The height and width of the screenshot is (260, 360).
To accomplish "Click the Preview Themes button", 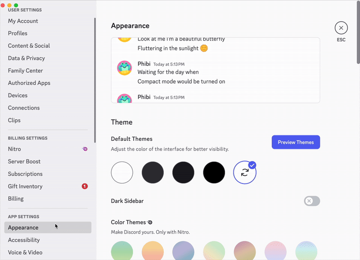I will (x=296, y=142).
